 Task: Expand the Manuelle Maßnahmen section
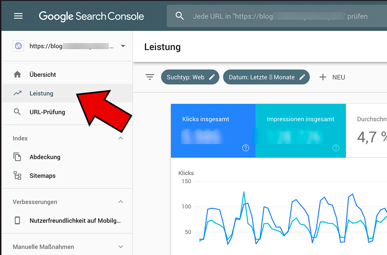click(121, 247)
